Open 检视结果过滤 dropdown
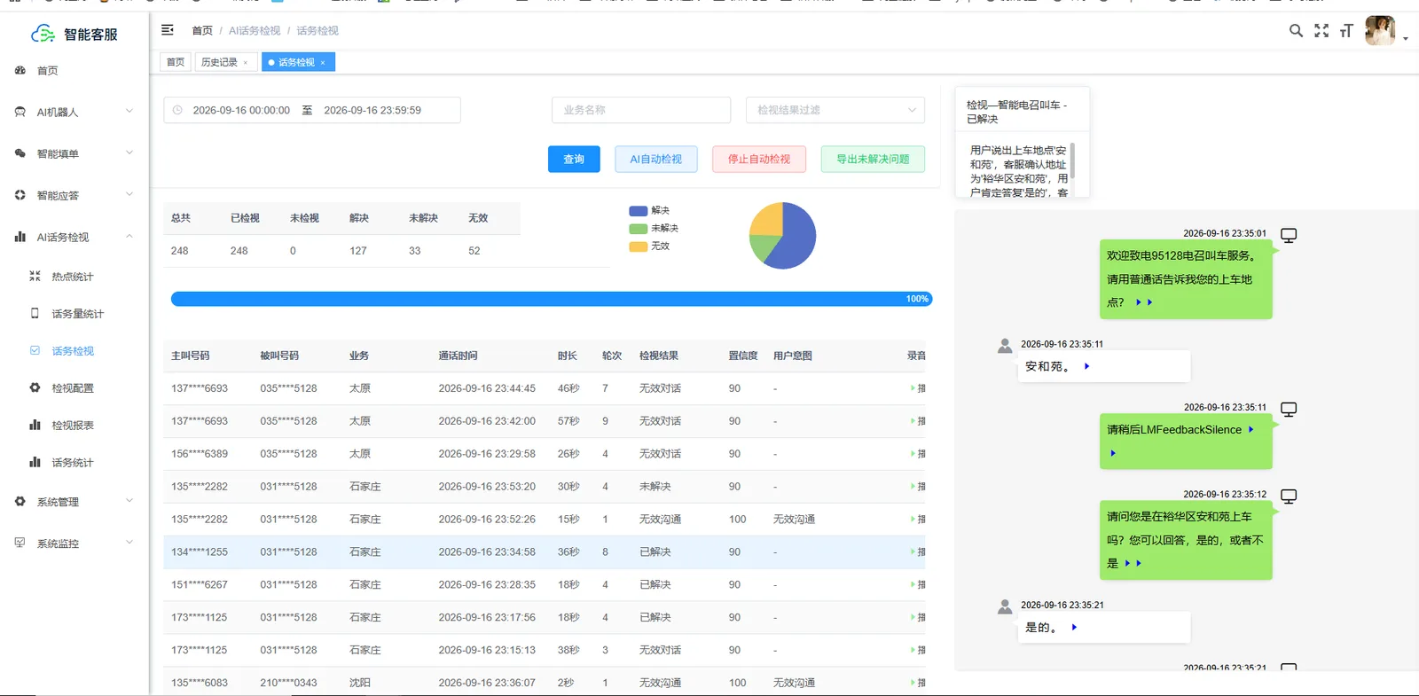Viewport: 1419px width, 696px height. (x=835, y=110)
